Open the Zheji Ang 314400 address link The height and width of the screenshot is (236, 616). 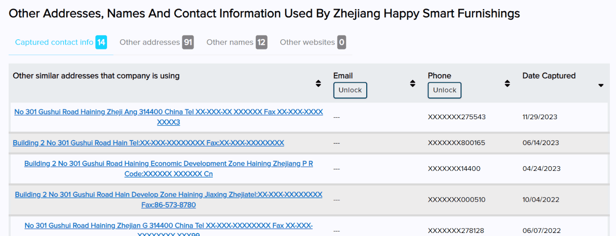click(x=169, y=117)
